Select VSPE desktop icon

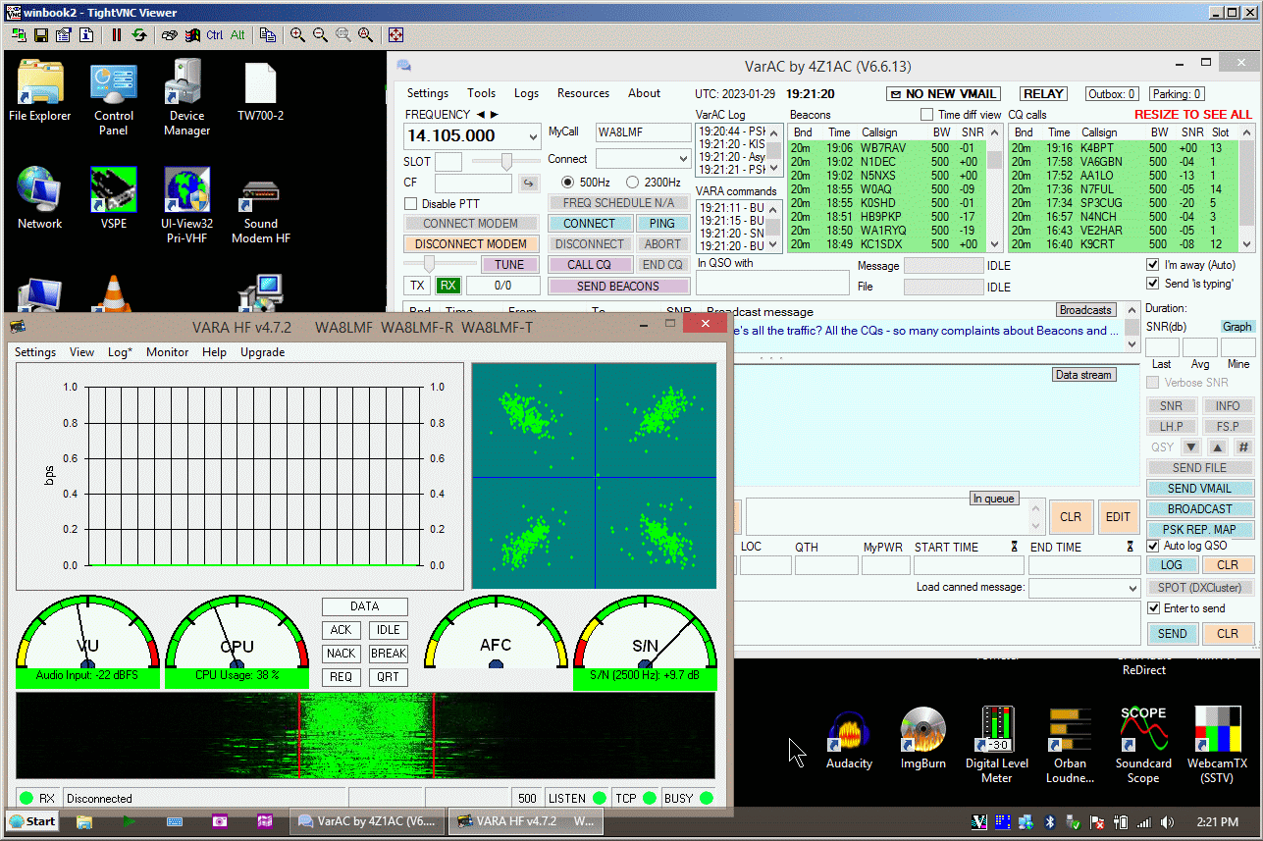pos(114,199)
